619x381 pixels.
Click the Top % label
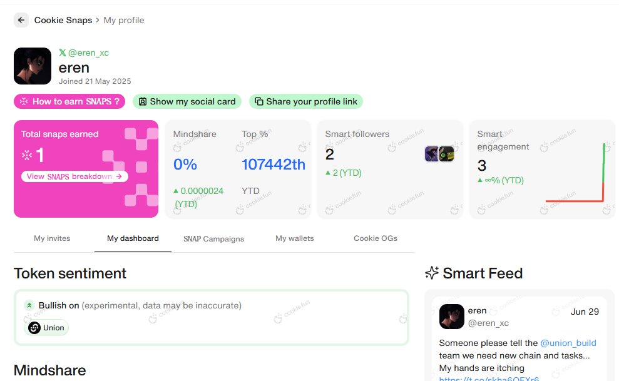click(x=255, y=134)
